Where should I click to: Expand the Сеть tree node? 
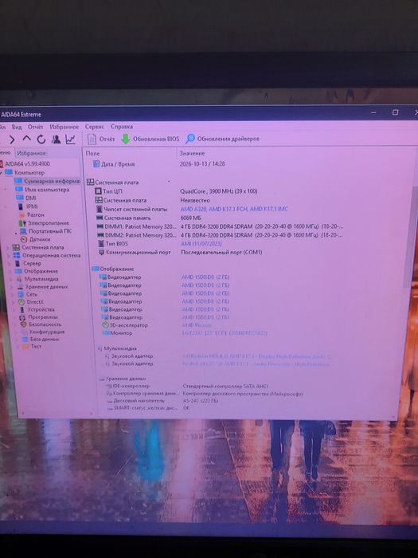tap(13, 294)
